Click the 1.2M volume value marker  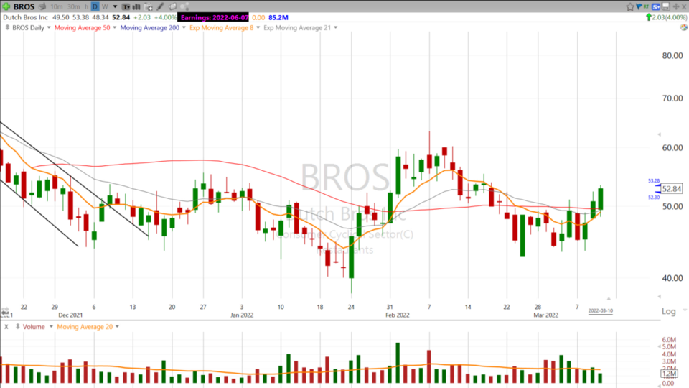coord(669,374)
